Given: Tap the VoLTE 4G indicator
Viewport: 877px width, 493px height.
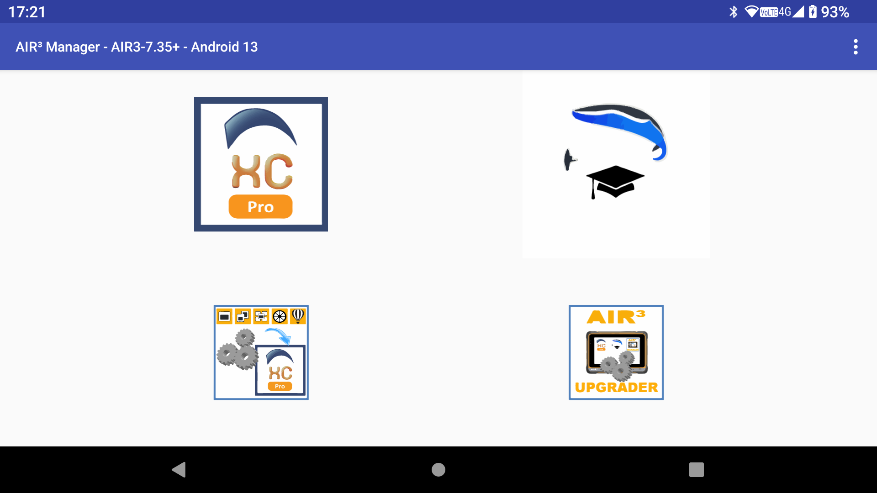Looking at the screenshot, I should [775, 12].
